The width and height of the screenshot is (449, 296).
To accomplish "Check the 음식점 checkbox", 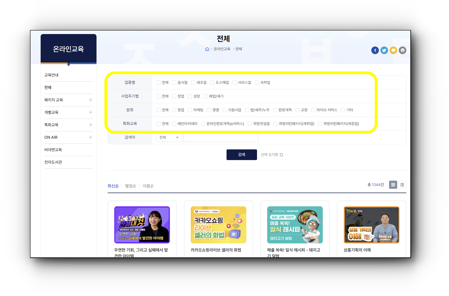I will [174, 83].
